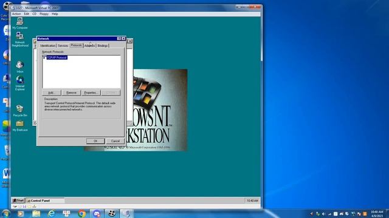Select Control Panel taskbar button in NT
The height and width of the screenshot is (218, 389).
pos(45,200)
